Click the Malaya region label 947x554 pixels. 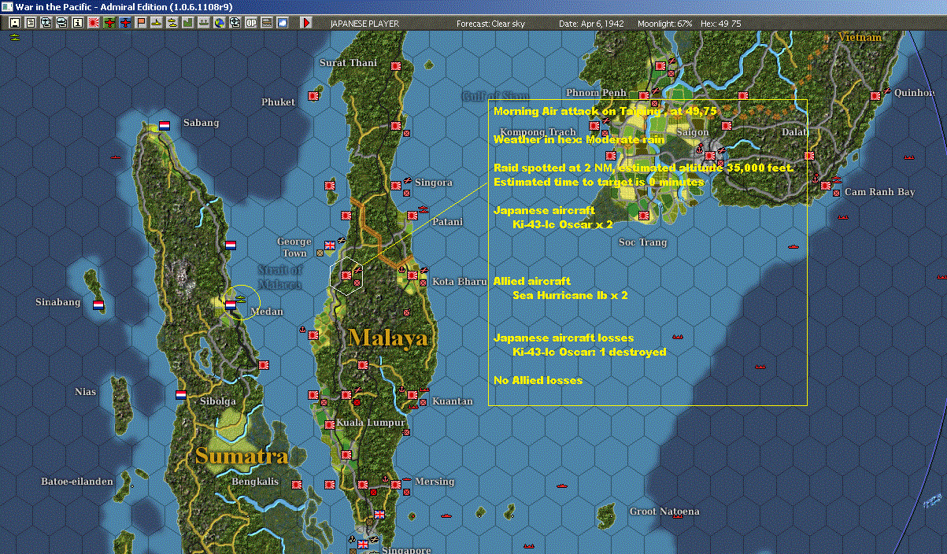(x=389, y=338)
